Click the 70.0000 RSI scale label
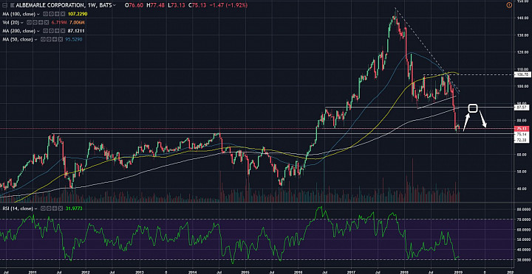Image resolution: width=532 pixels, height=274 pixels. (523, 219)
